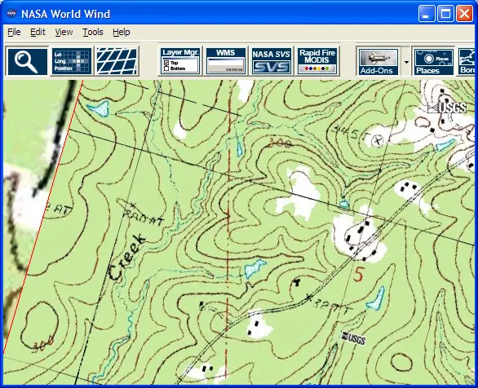Expand the Add-Ons dropdown arrow
The image size is (478, 388).
(406, 62)
